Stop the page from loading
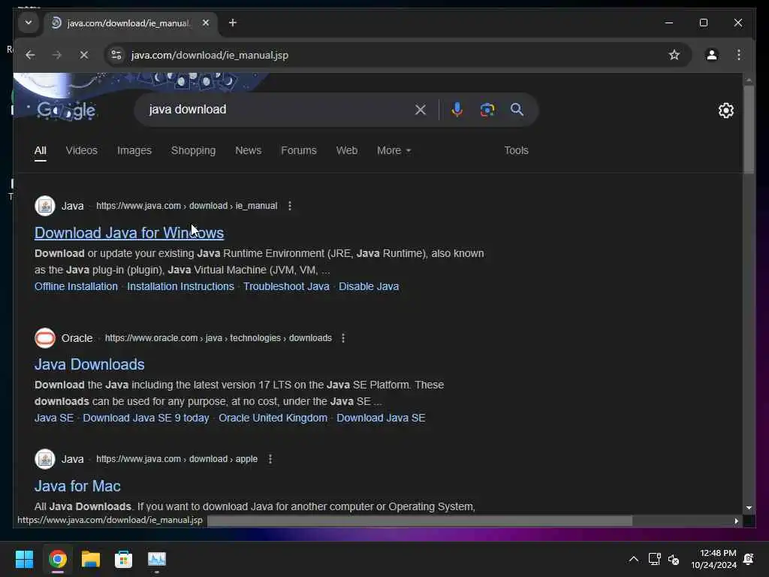The image size is (769, 577). point(84,55)
